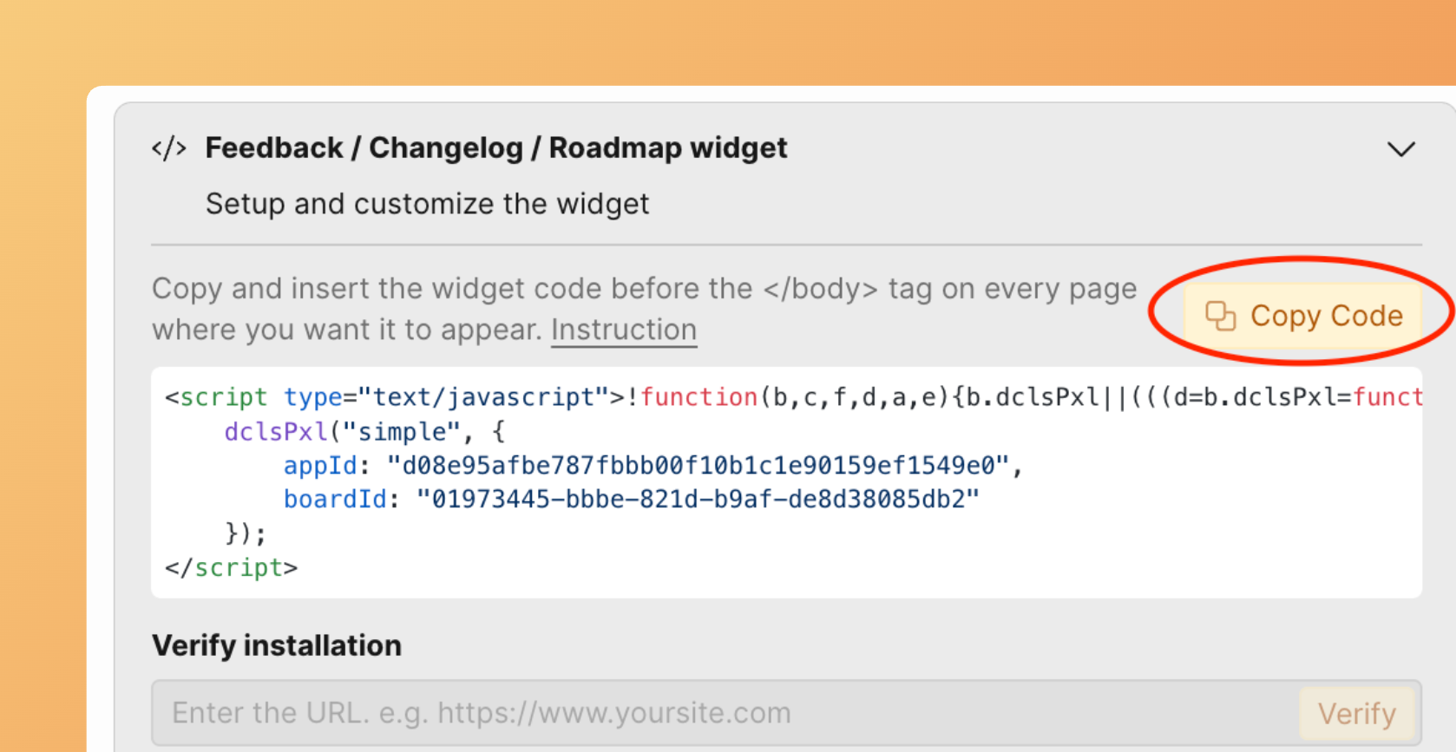
Task: Click the closing </script> tag
Action: pyautogui.click(x=232, y=568)
